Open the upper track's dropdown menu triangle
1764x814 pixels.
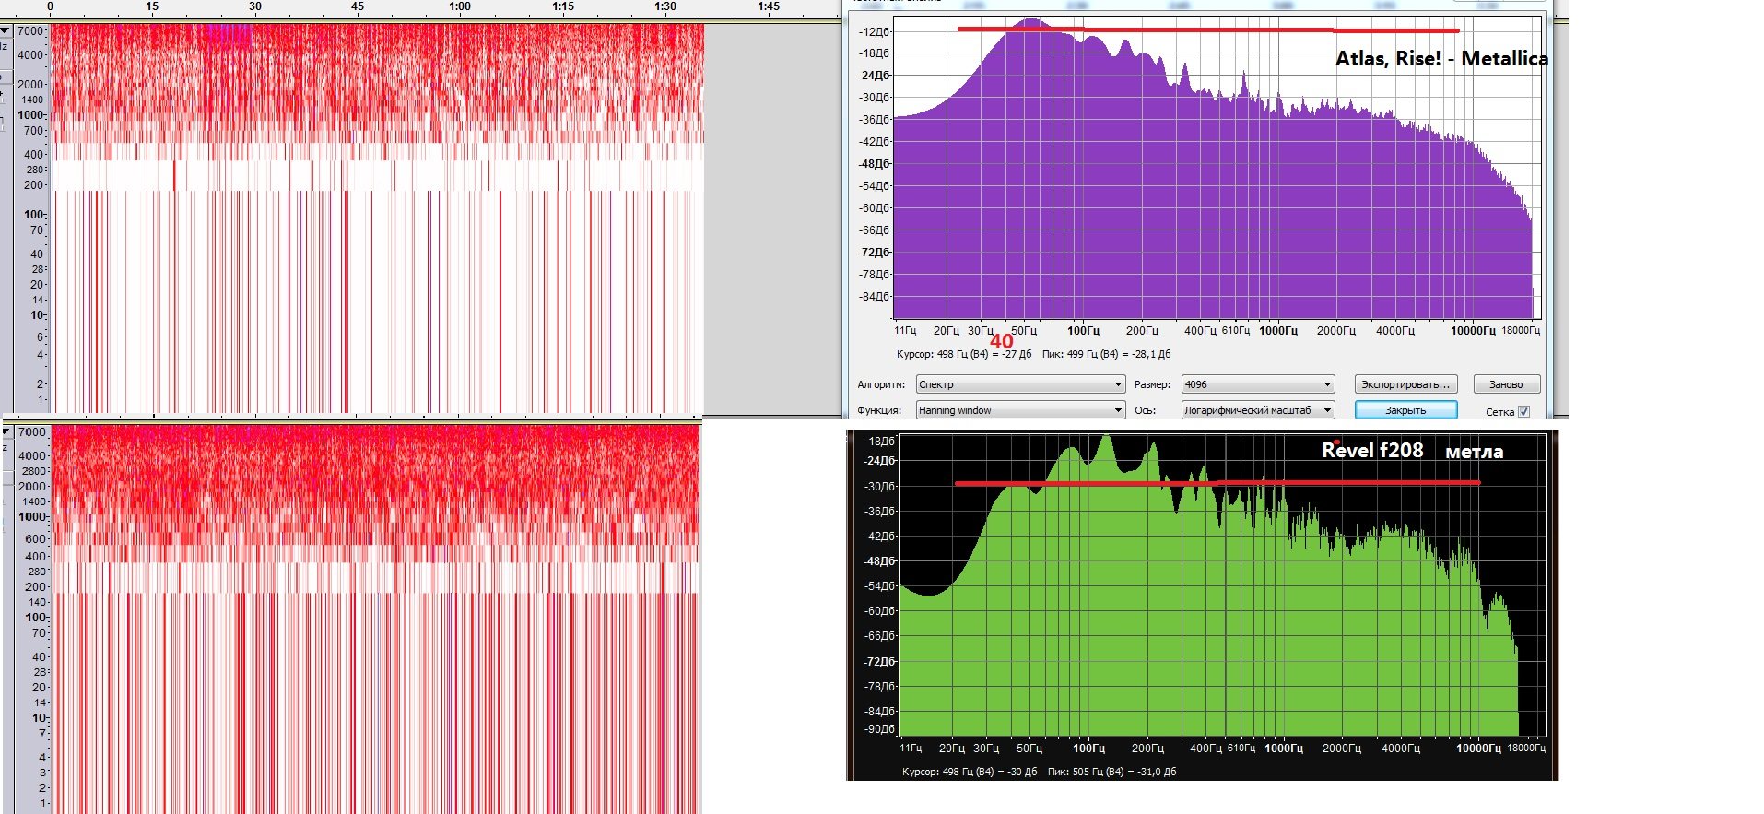5,30
